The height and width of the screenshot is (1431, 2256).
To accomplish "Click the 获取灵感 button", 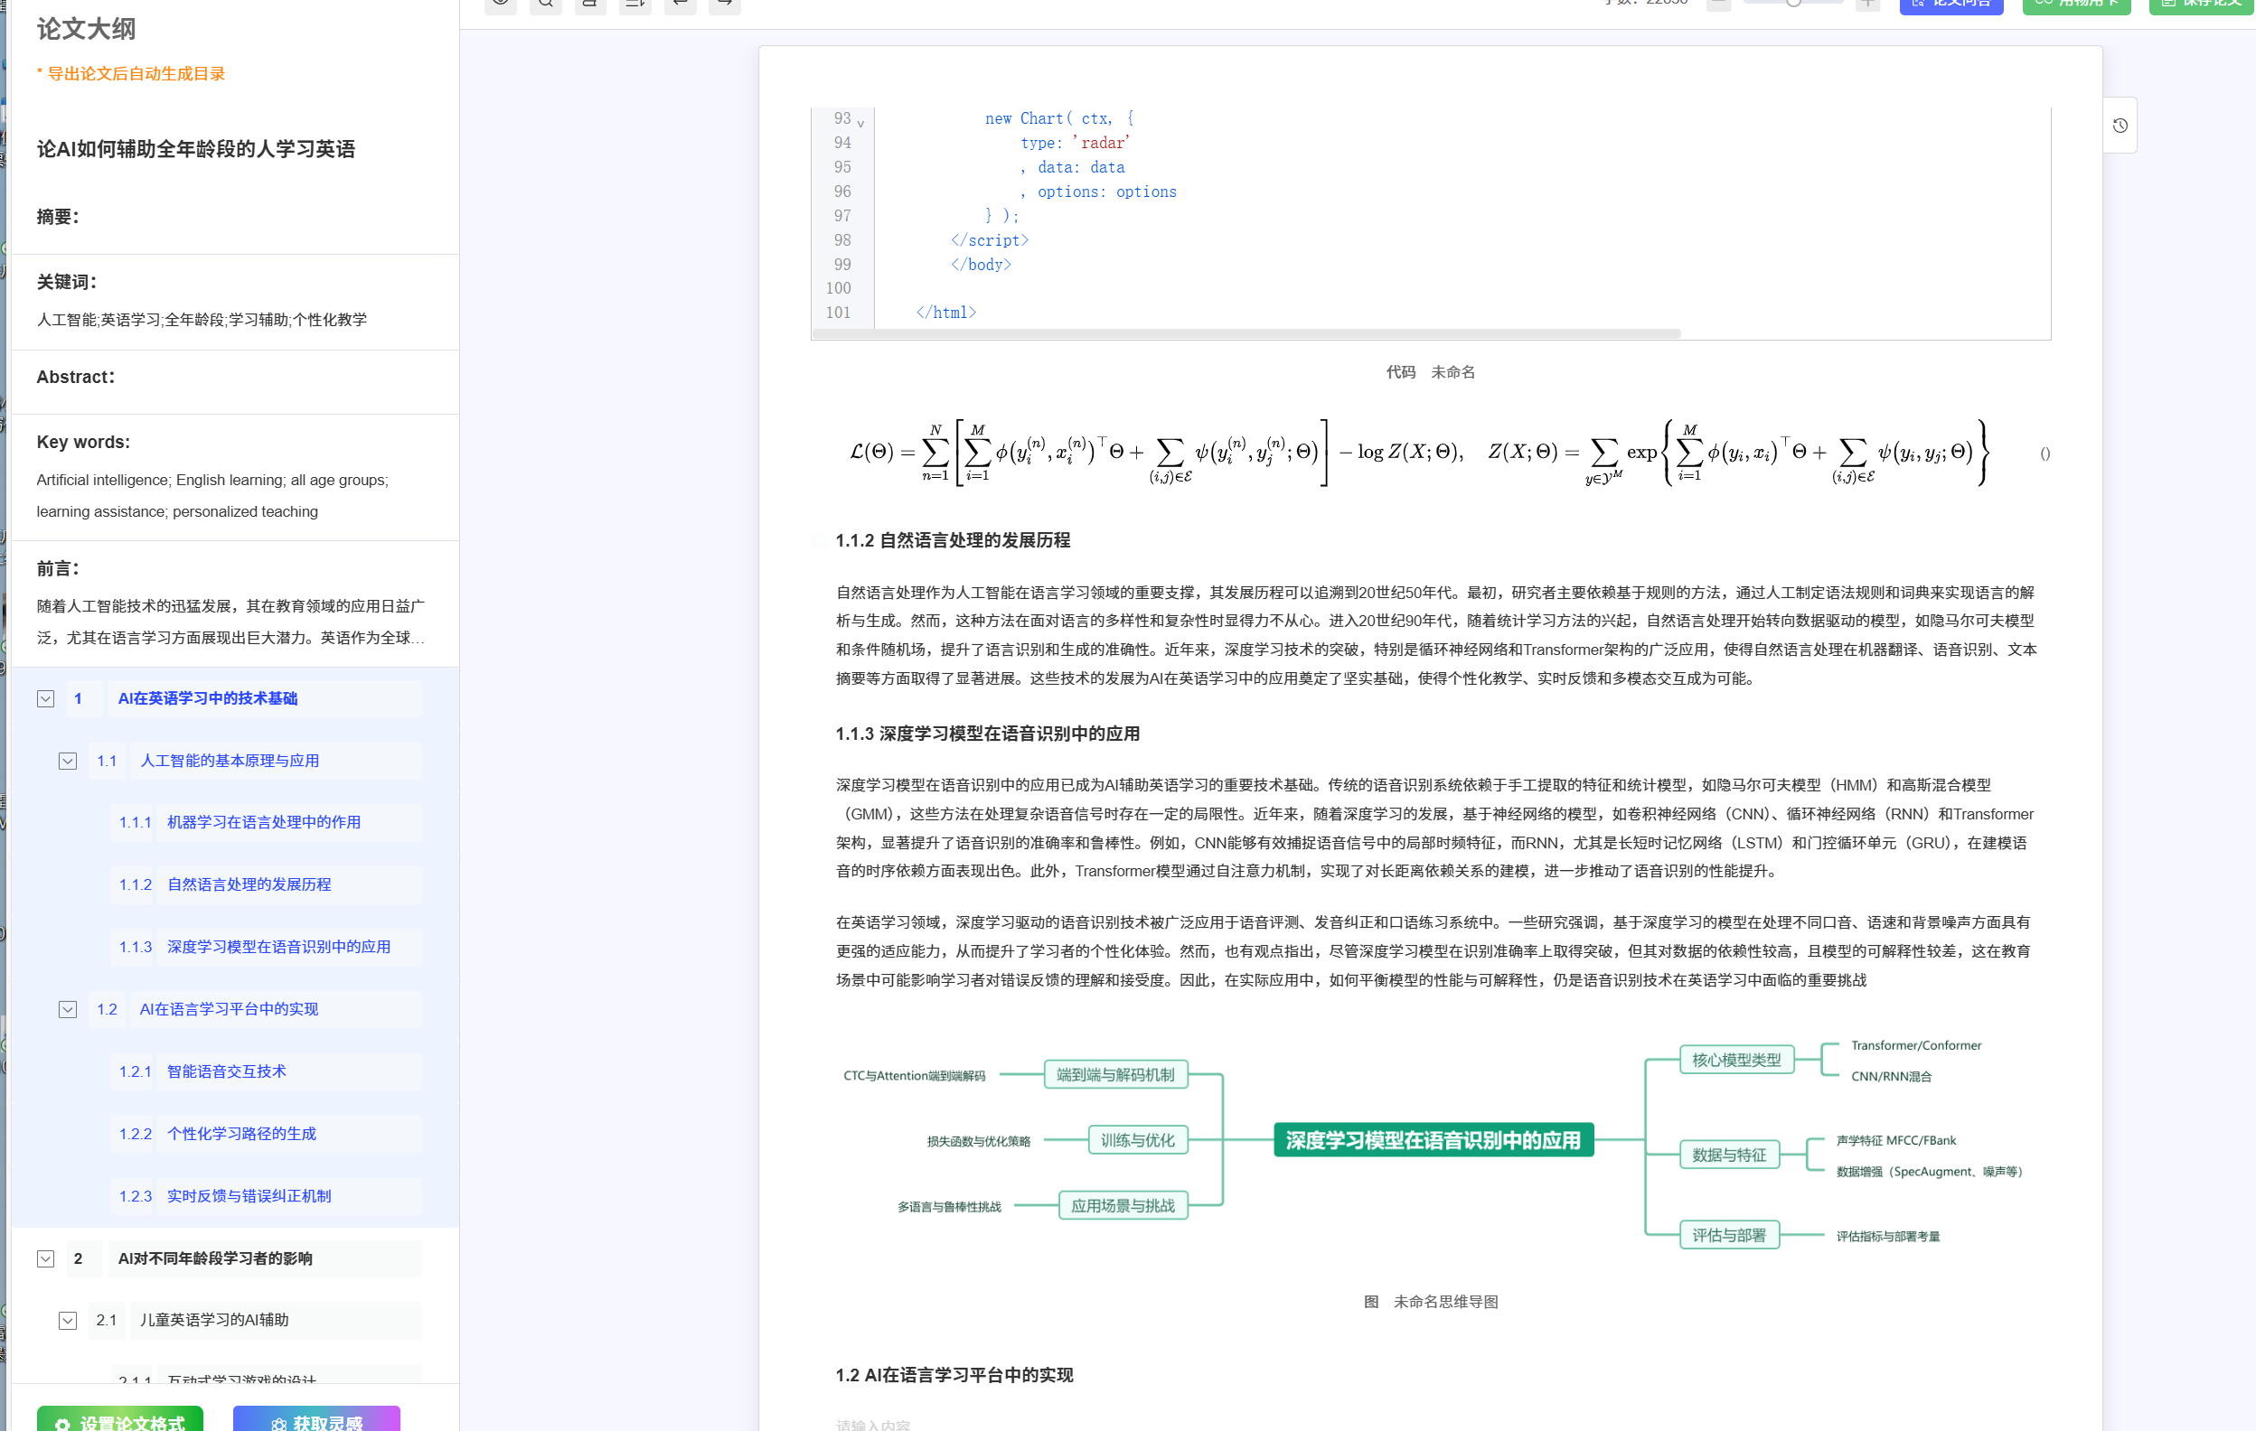I will (x=316, y=1420).
